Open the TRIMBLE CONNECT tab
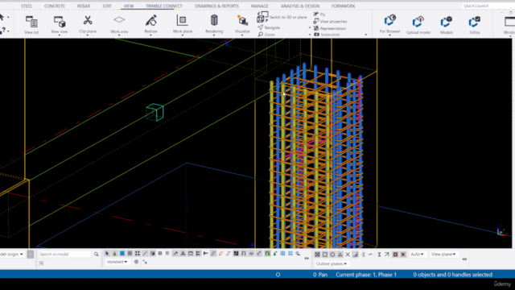 [164, 6]
